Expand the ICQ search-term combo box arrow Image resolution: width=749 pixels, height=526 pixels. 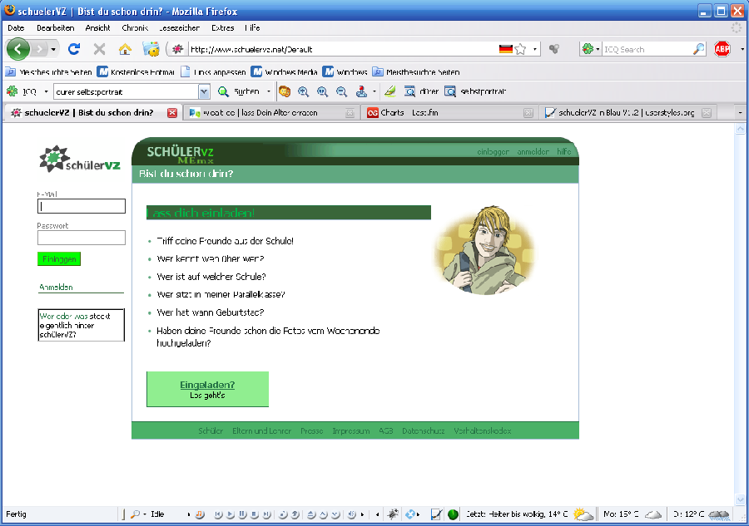pos(204,91)
